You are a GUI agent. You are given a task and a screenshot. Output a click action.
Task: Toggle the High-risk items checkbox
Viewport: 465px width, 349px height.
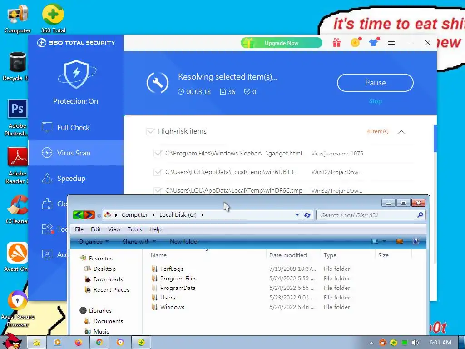click(150, 131)
